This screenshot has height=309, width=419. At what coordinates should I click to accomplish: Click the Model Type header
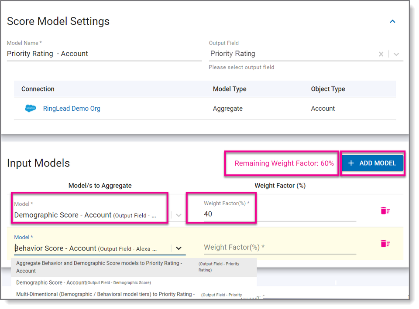tap(230, 89)
